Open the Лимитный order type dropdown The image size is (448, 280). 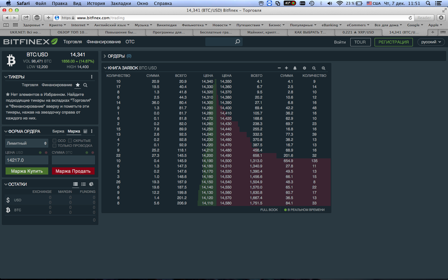[27, 143]
